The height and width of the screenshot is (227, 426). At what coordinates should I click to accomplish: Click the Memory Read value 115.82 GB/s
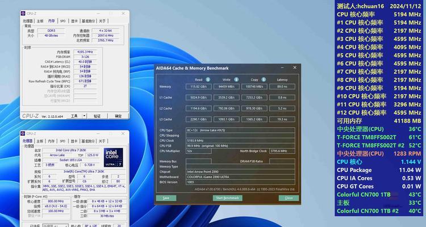pyautogui.click(x=199, y=87)
